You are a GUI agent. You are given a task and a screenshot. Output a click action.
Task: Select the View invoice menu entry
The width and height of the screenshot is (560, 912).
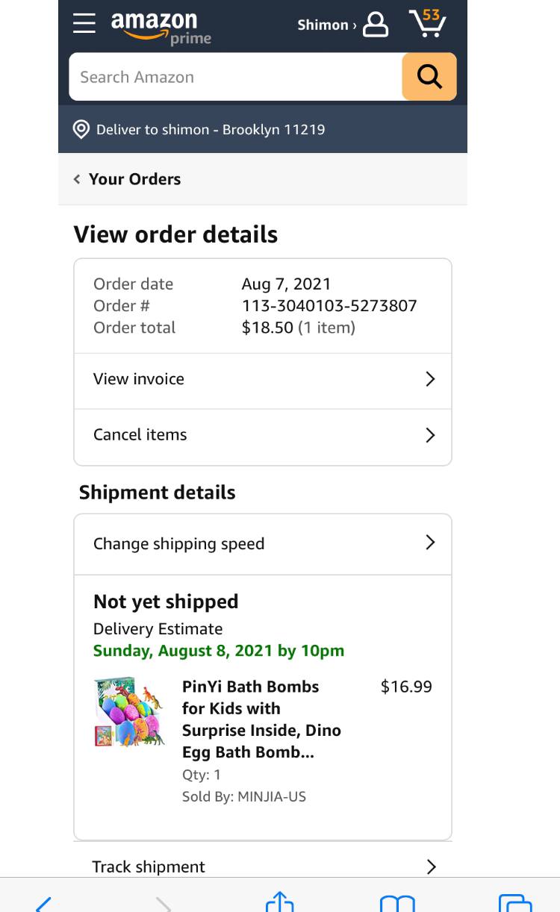pyautogui.click(x=139, y=379)
